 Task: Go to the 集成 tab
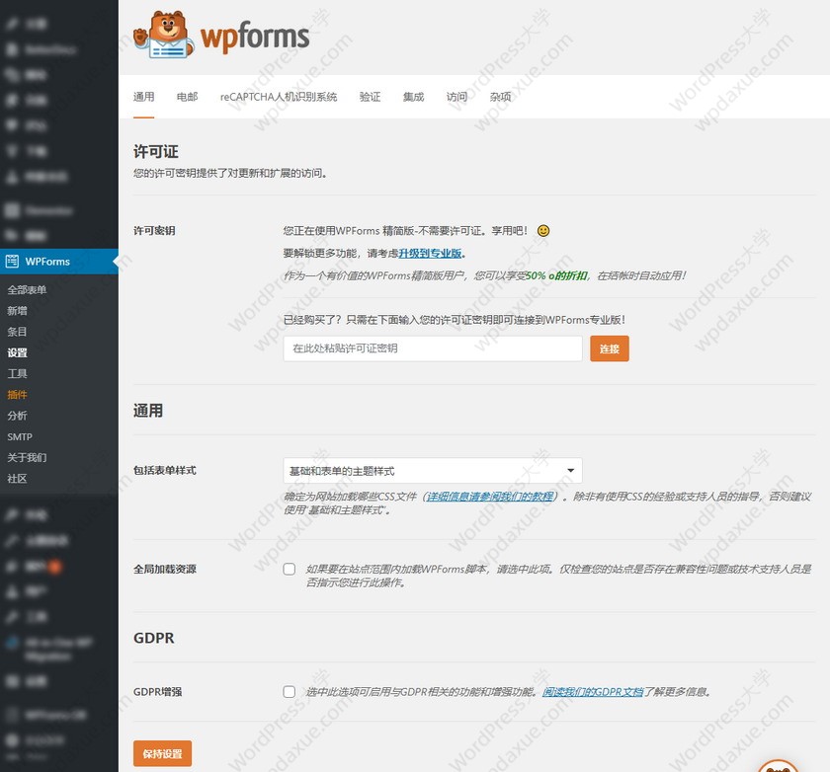(x=413, y=97)
